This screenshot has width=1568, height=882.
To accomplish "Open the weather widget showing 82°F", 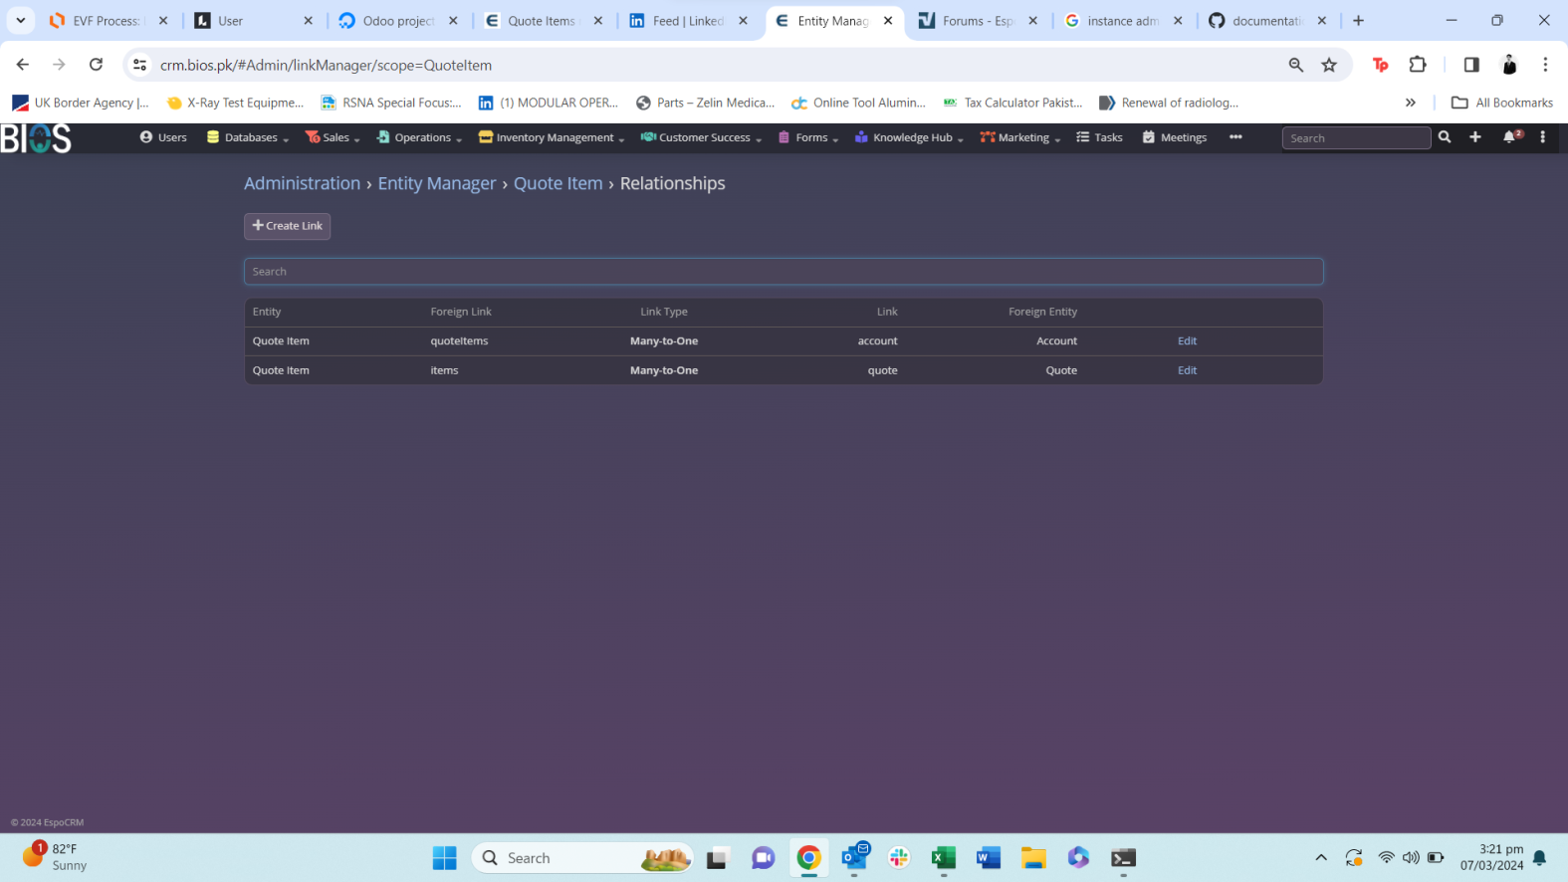I will [55, 857].
